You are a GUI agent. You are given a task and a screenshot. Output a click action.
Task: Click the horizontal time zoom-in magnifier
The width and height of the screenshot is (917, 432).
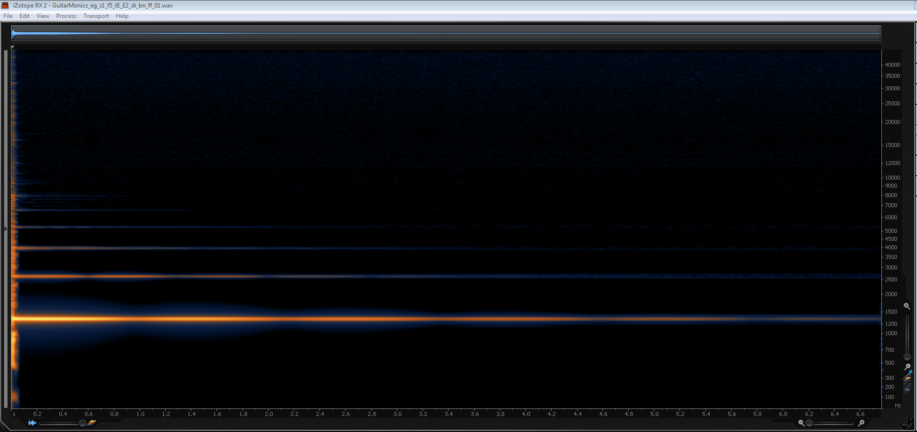pos(862,423)
